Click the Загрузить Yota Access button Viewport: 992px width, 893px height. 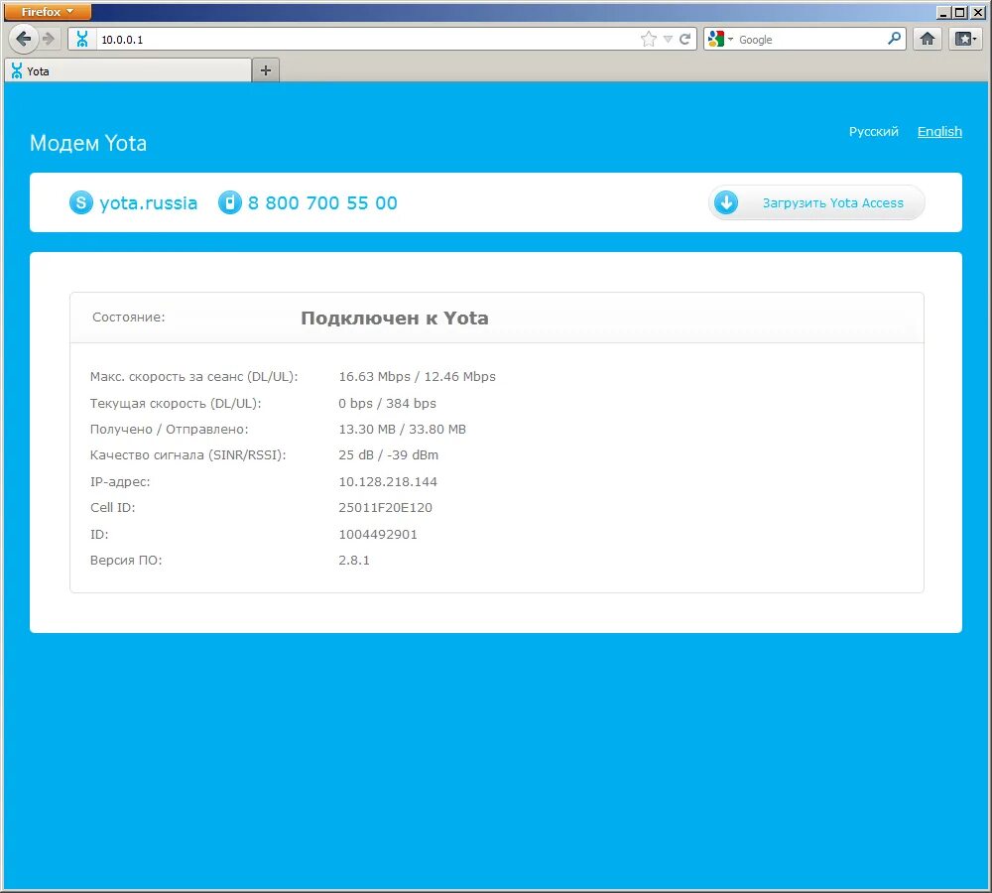(x=816, y=202)
